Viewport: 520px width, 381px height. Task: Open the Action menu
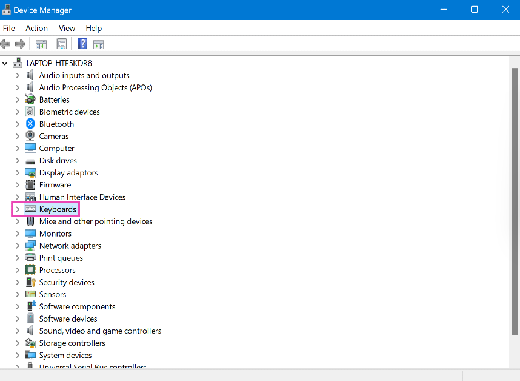pyautogui.click(x=36, y=28)
